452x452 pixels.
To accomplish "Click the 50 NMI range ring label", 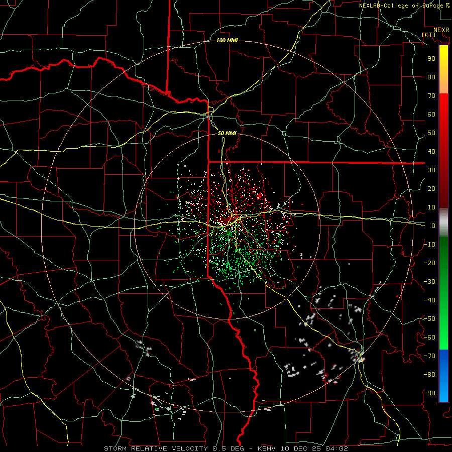I will 227,133.
